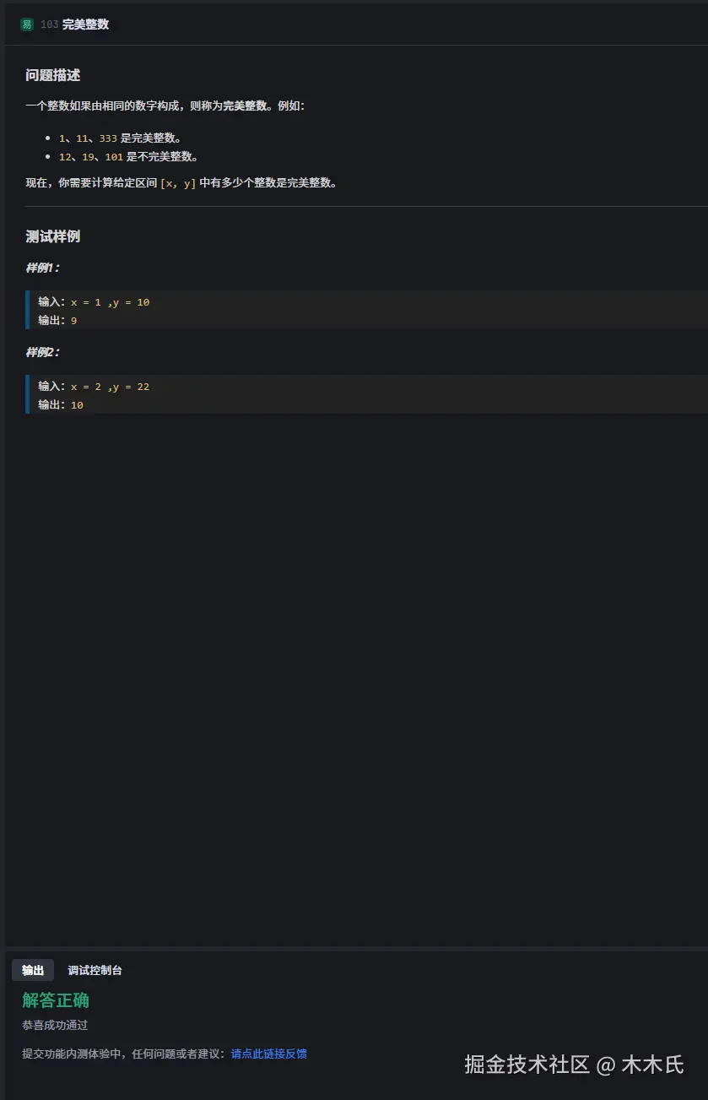Click the bullet listing 12、19、101
Screen dimensions: 708x1100
[x=128, y=156]
